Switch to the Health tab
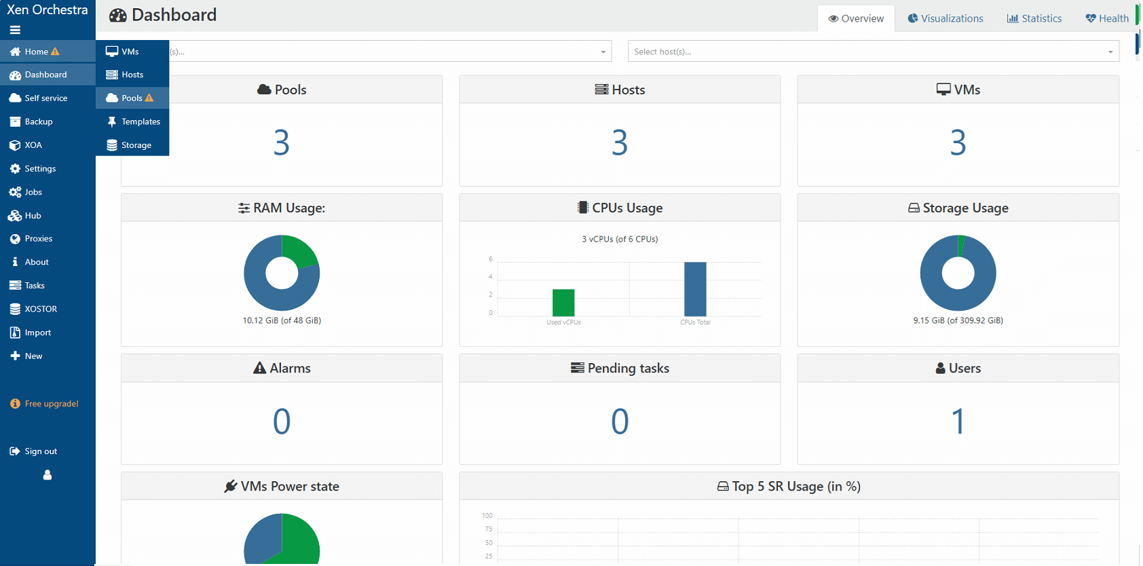The image size is (1143, 566). (x=1107, y=18)
